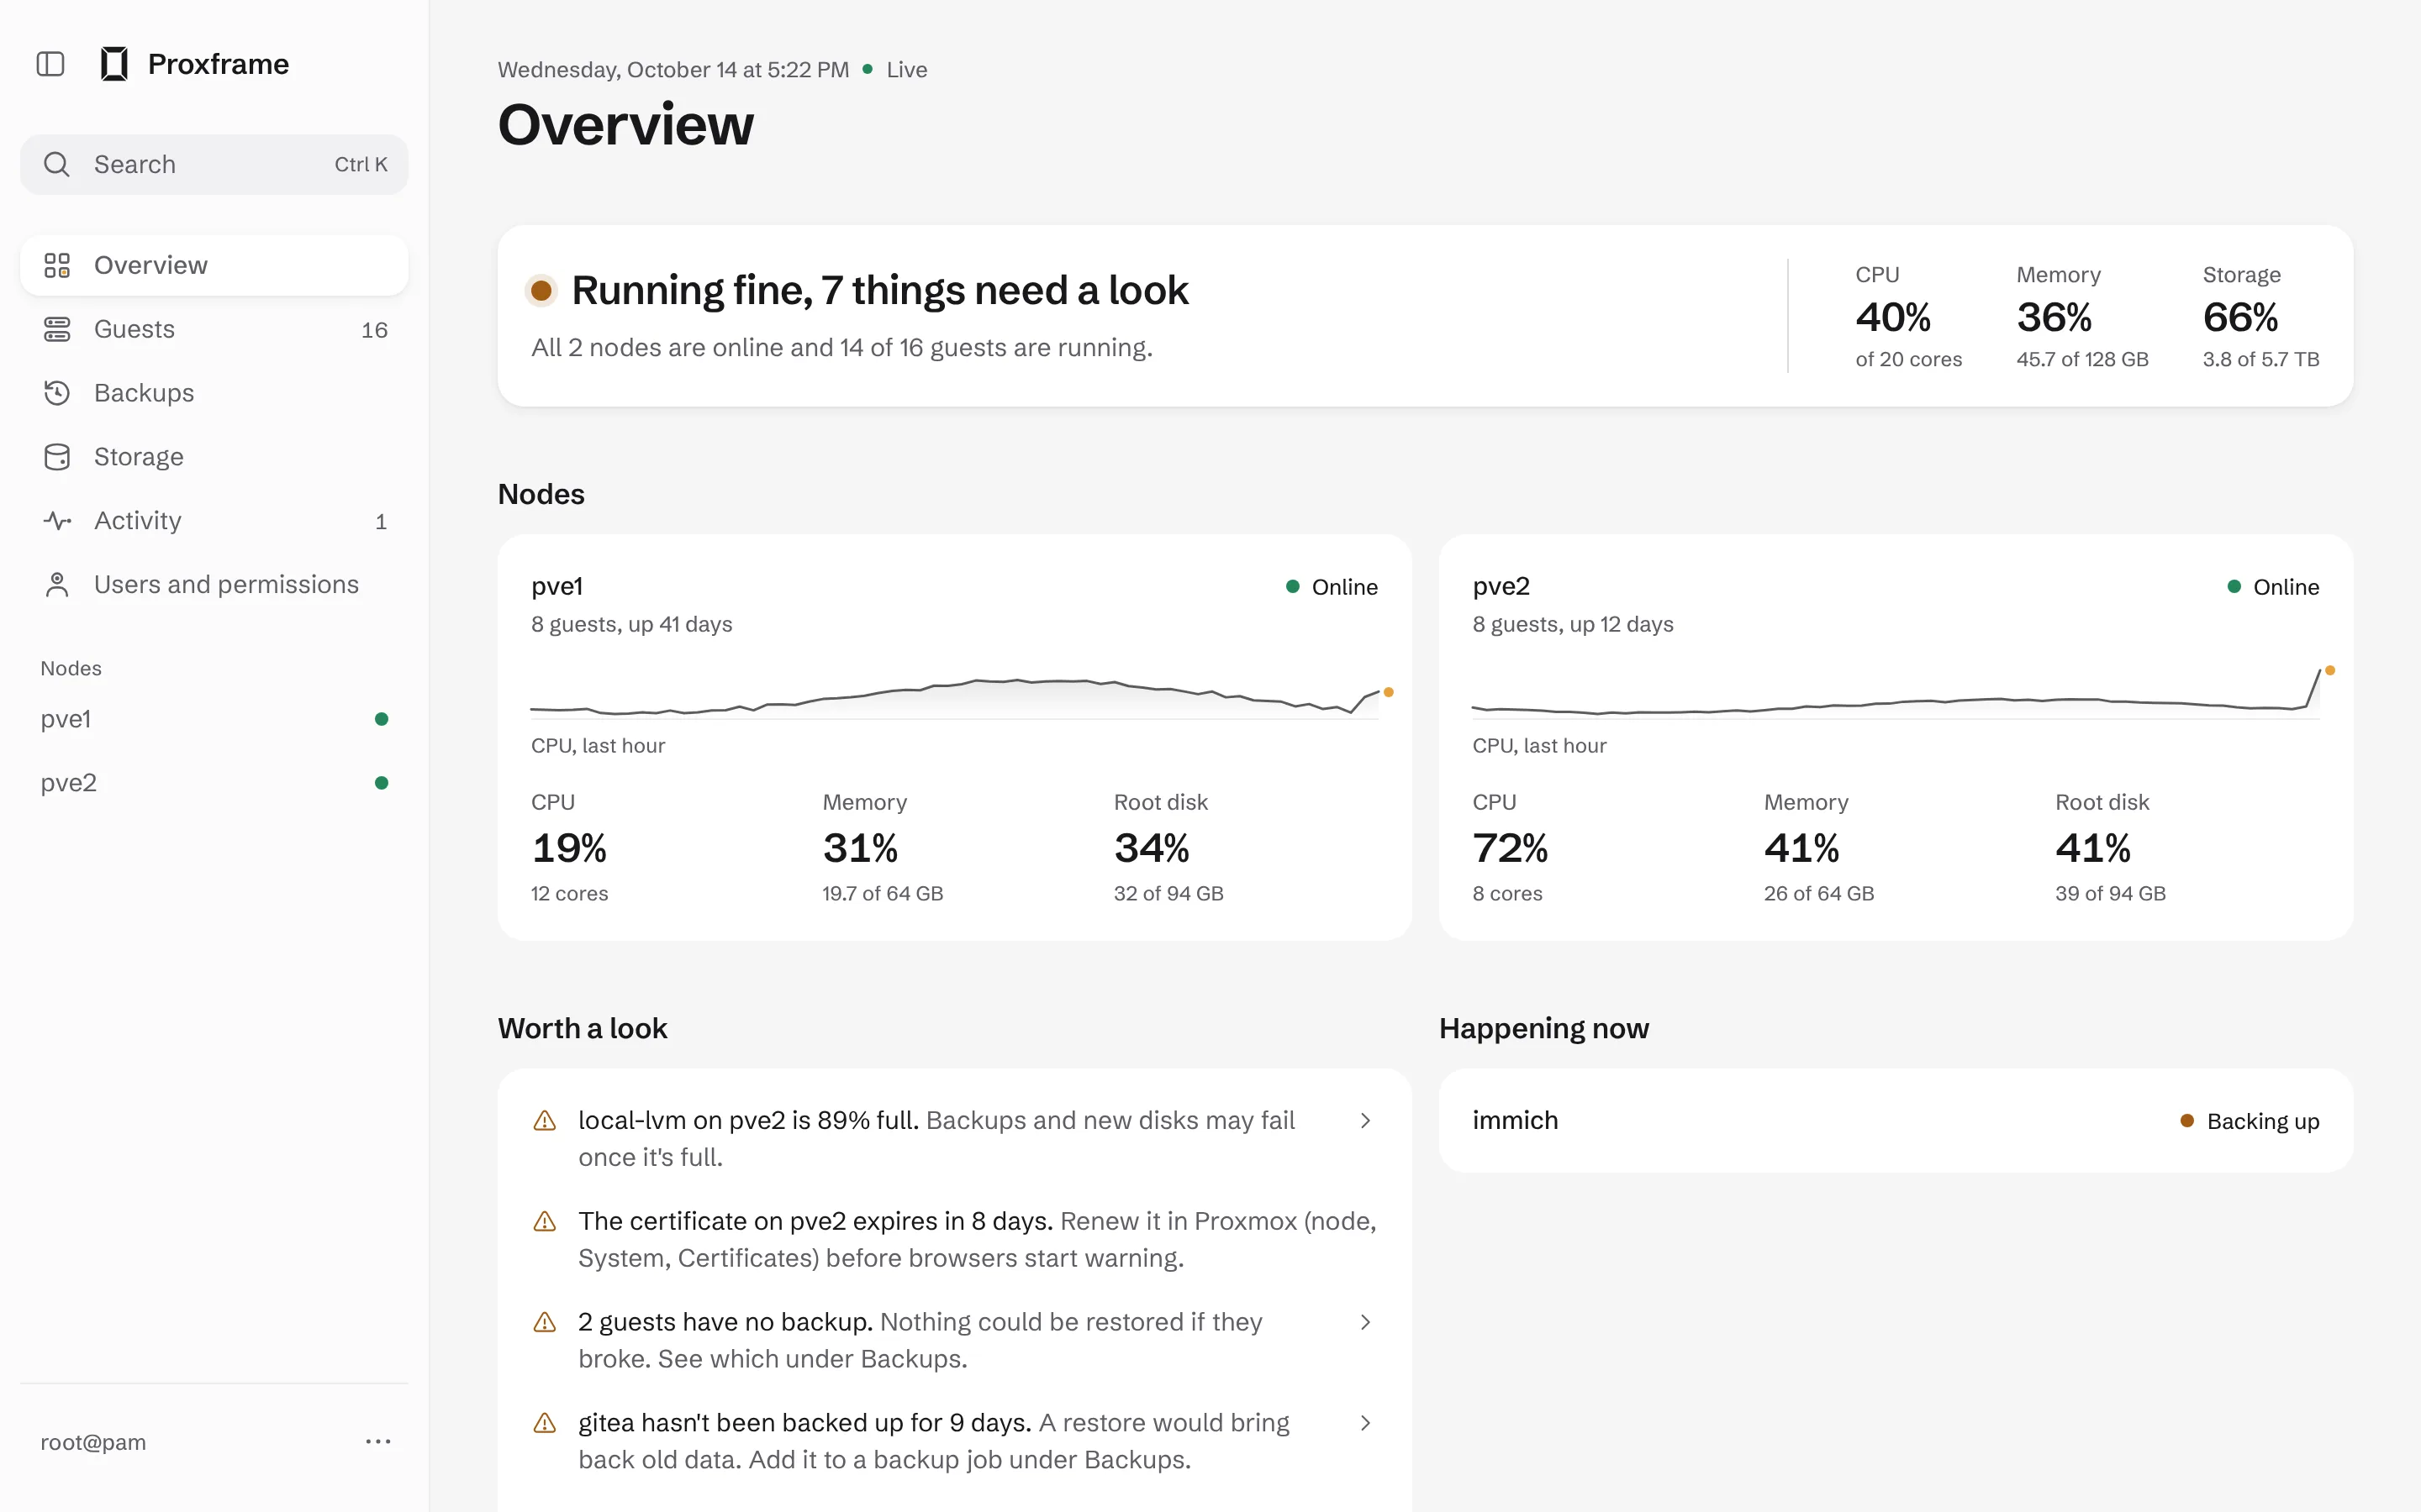Image resolution: width=2421 pixels, height=1512 pixels.
Task: Select node pve2 in the sidebar Nodes list
Action: pos(214,783)
